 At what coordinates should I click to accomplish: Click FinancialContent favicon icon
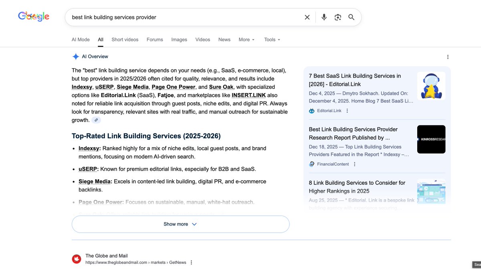click(x=312, y=164)
